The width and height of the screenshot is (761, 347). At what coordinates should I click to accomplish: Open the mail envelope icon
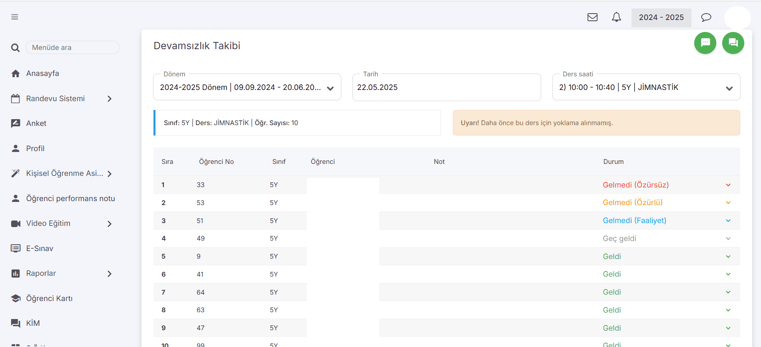click(592, 17)
